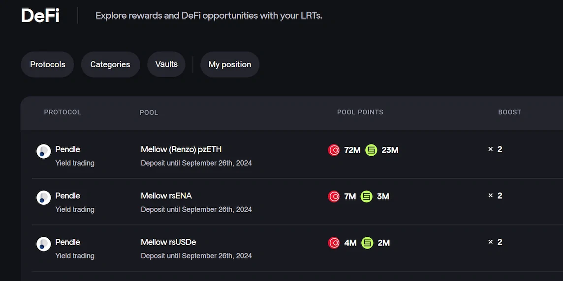
Task: Switch to the Categories filter tab
Action: click(x=110, y=64)
